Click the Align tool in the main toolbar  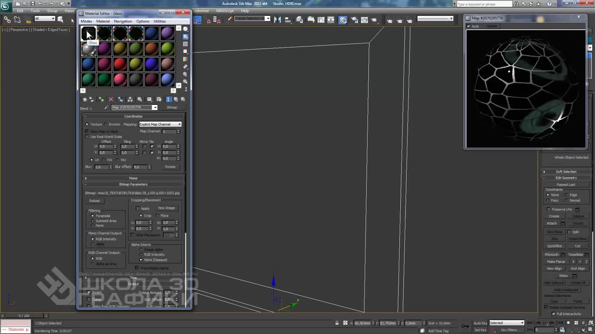pos(288,19)
